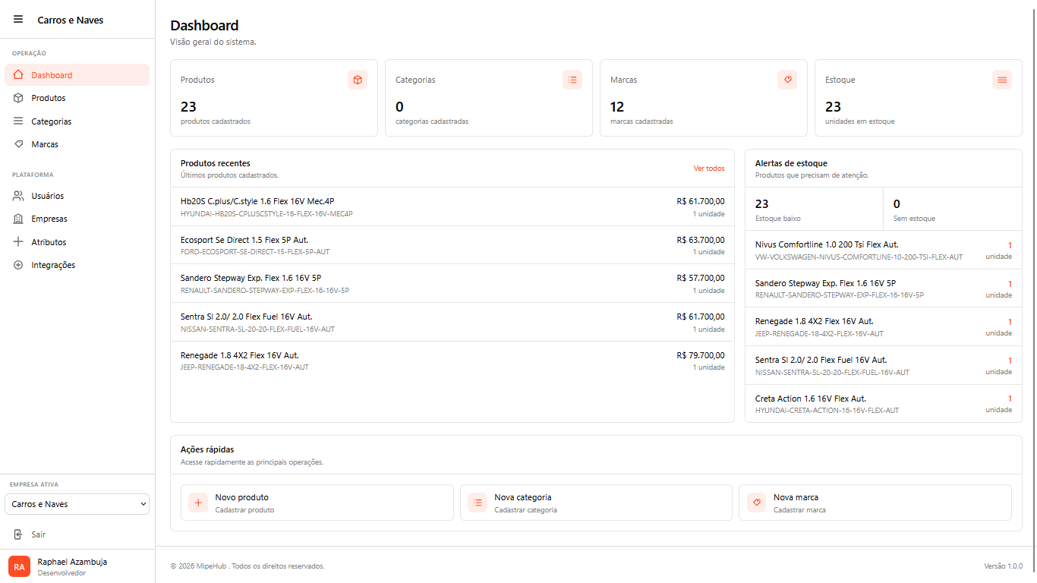Image resolution: width=1037 pixels, height=583 pixels.
Task: Click the Dashboard house icon in sidebar
Action: click(18, 75)
